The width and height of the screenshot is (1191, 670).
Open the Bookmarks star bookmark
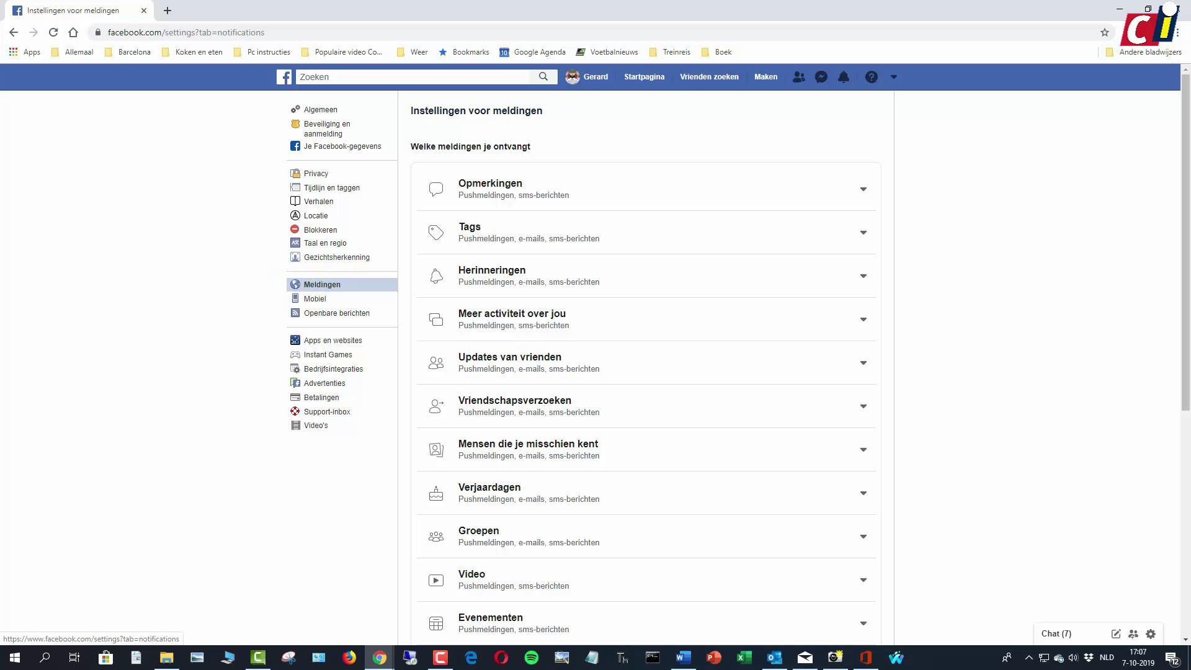pos(464,52)
